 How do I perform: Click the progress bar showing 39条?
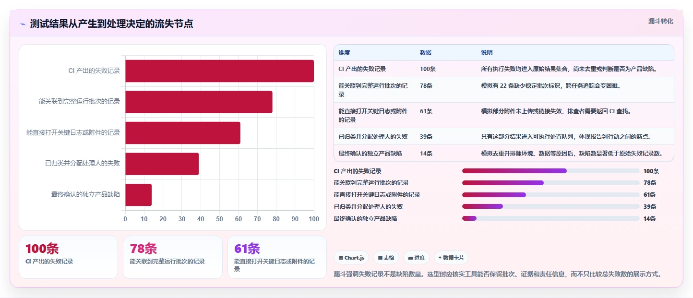(x=550, y=206)
